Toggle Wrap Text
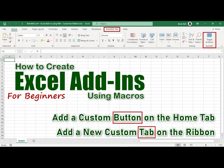The height and width of the screenshot is (168, 224). pos(84,35)
